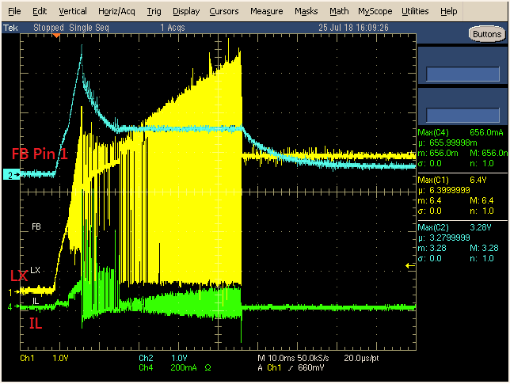Click the orange trigger position marker
Viewport: 510px width, 388px height.
[x=56, y=36]
